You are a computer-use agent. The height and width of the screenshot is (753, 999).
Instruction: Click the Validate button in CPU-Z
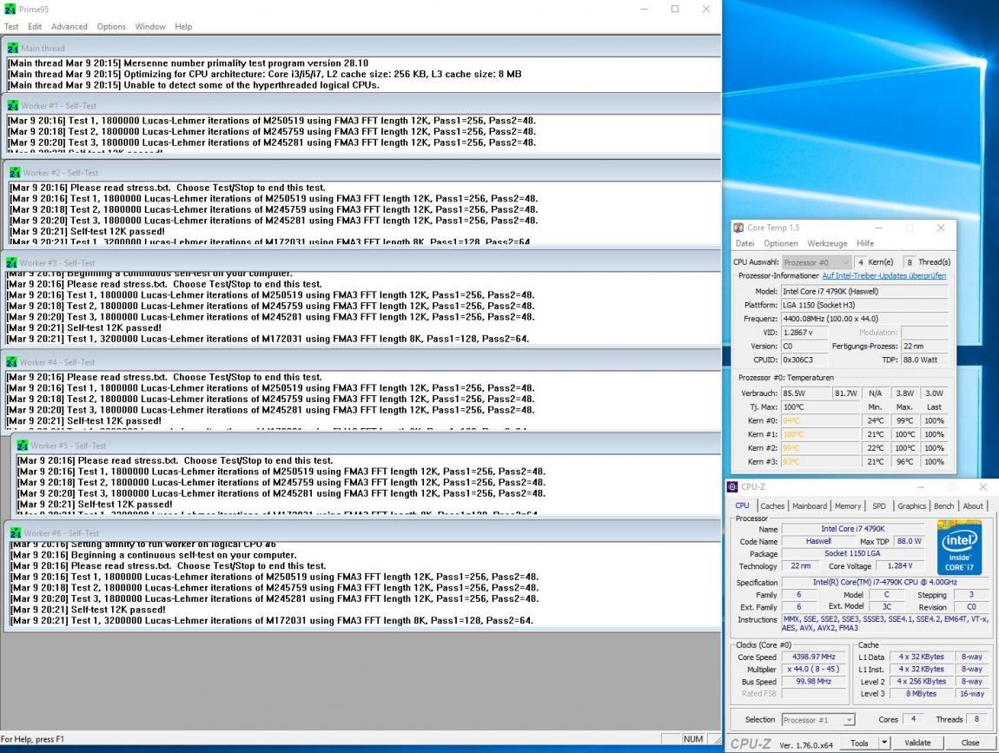click(x=917, y=743)
